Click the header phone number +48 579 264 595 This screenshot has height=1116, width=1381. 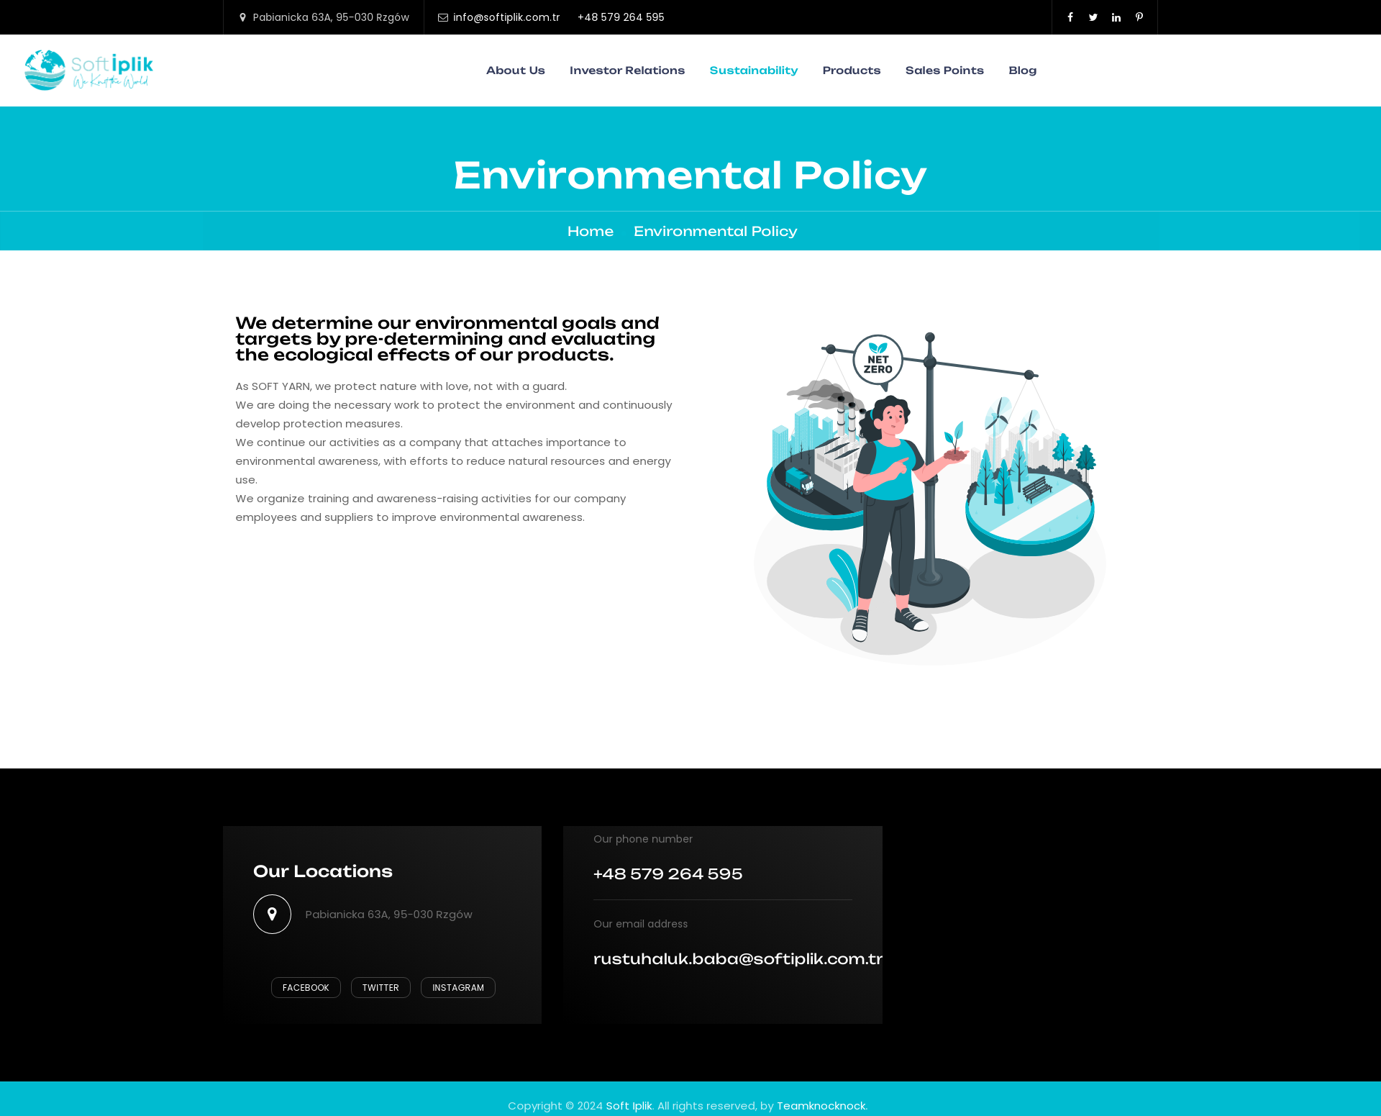[x=621, y=17]
